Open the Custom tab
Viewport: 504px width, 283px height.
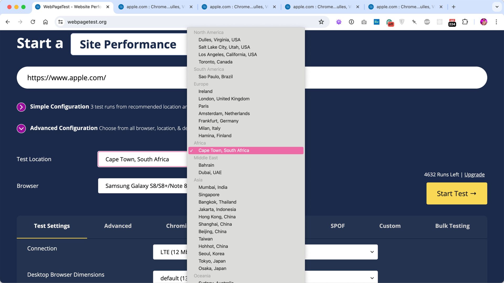pyautogui.click(x=390, y=226)
